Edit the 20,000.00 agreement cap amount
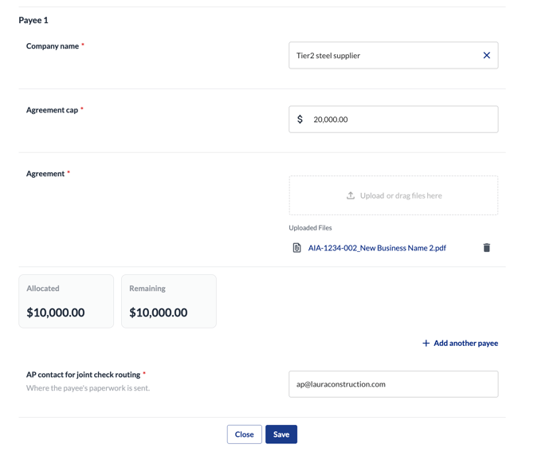Viewport: 534px width, 452px height. 394,120
